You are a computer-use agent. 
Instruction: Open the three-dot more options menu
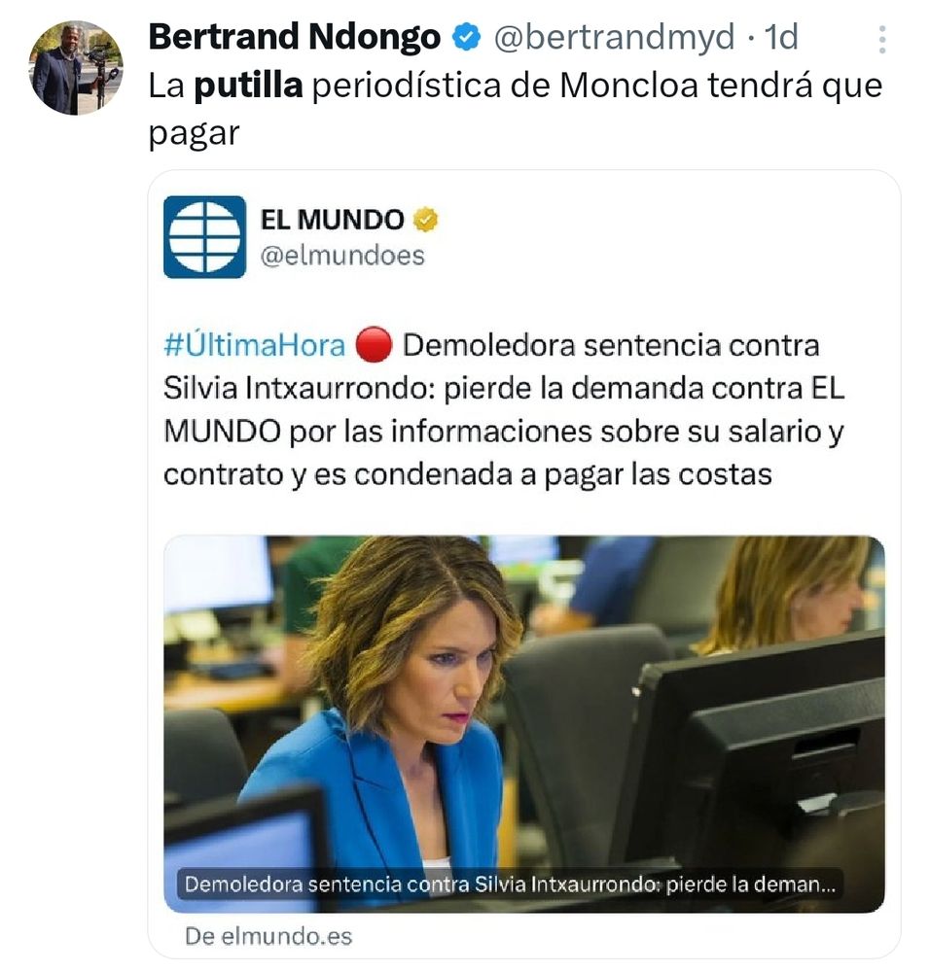(882, 40)
